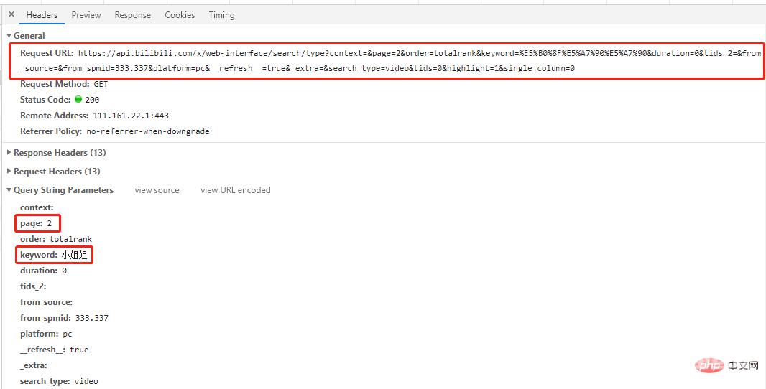Click the Request Method GET value
The image size is (766, 389).
click(101, 84)
